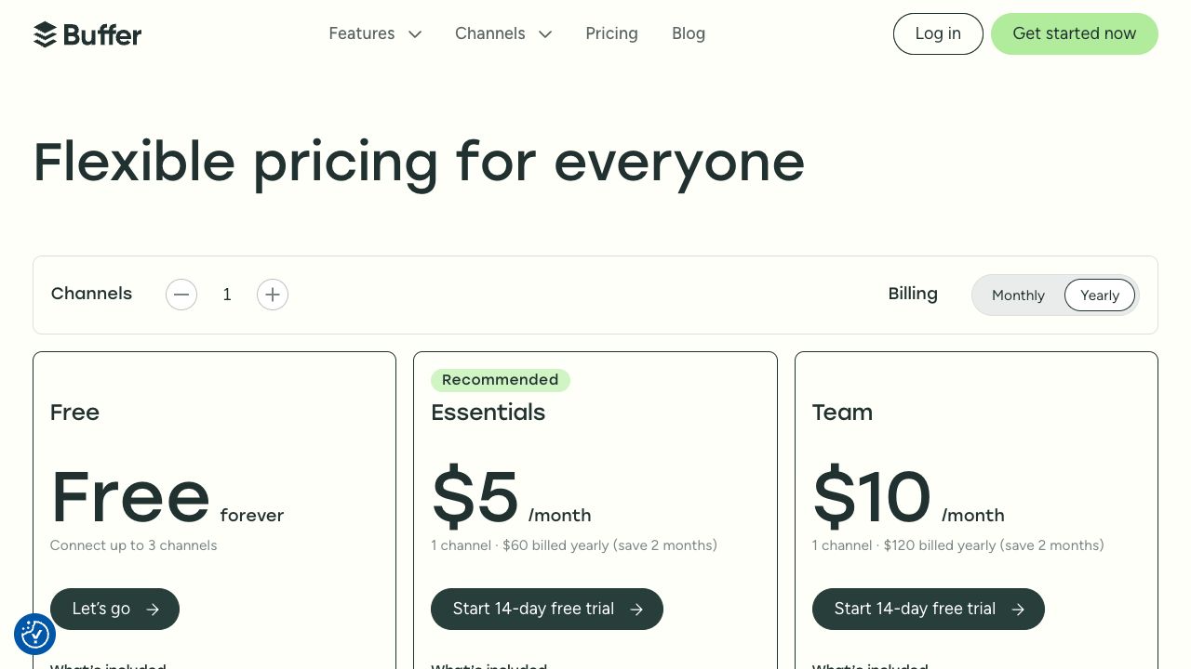Click the Buffer logo icon
The height and width of the screenshot is (669, 1191).
coord(45,34)
